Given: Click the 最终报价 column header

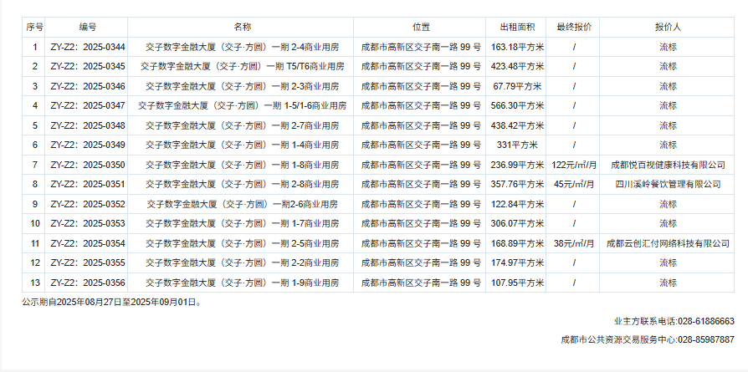Looking at the screenshot, I should pos(574,28).
